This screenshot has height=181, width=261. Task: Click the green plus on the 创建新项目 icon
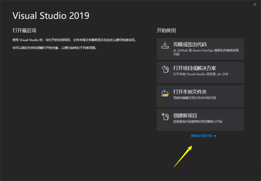(163, 114)
